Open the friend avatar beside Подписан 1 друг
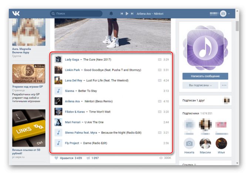This screenshot has height=174, width=248. click(x=227, y=100)
